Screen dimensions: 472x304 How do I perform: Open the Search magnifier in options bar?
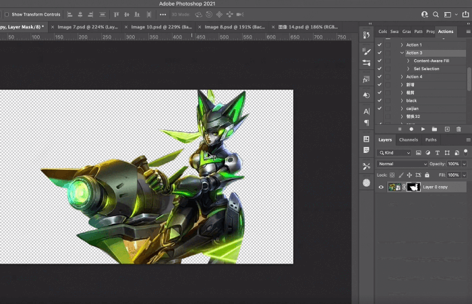tap(436, 14)
